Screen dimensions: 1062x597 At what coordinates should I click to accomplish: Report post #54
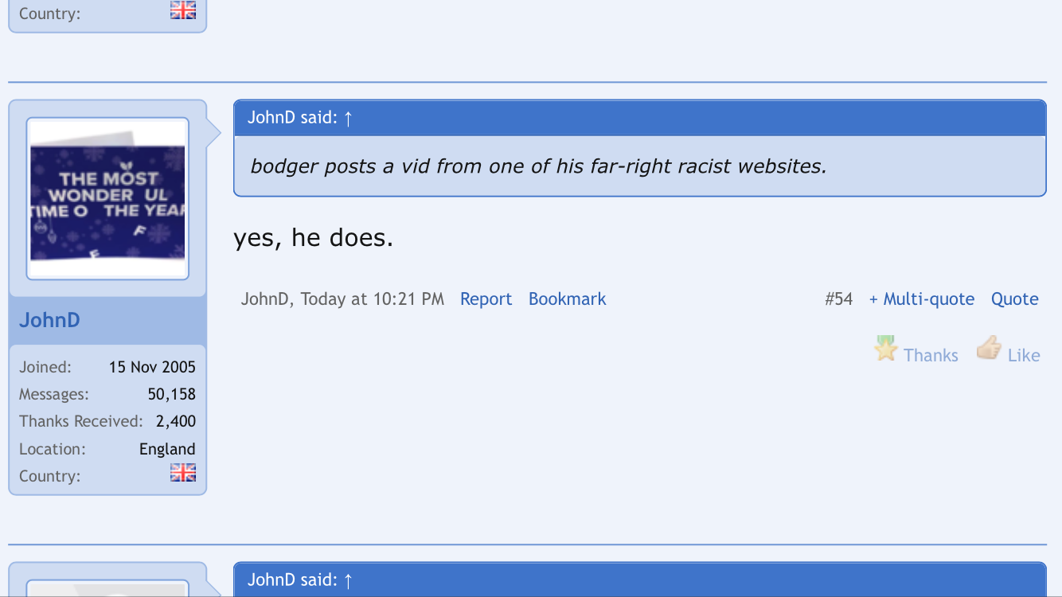(486, 299)
